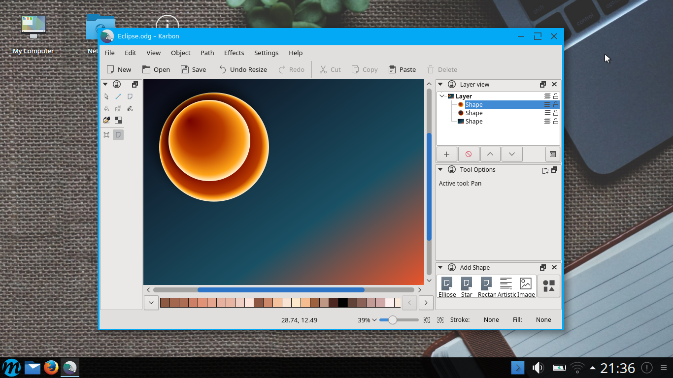This screenshot has height=378, width=673.
Task: Click Open file toolbar button
Action: (156, 69)
